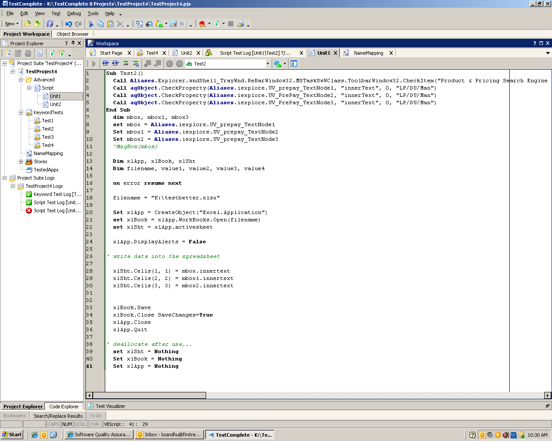Image resolution: width=552 pixels, height=441 pixels.
Task: Toggle the OVR overwrite indicator in status bar
Action: (x=95, y=424)
